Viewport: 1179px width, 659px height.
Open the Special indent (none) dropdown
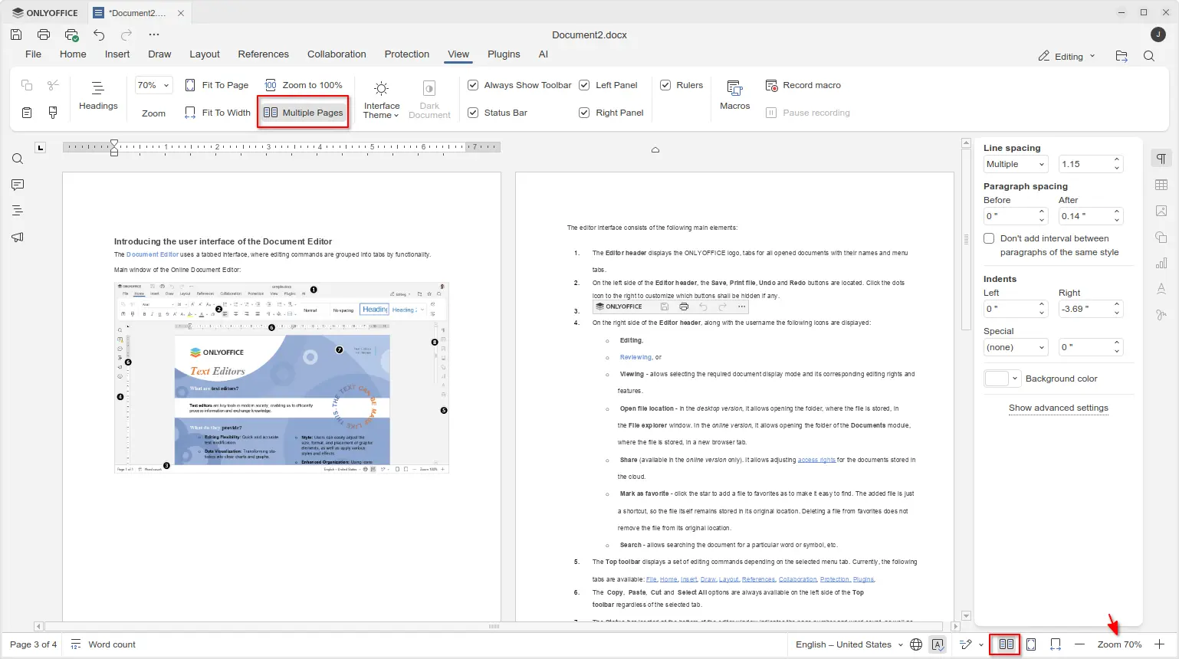(1016, 347)
